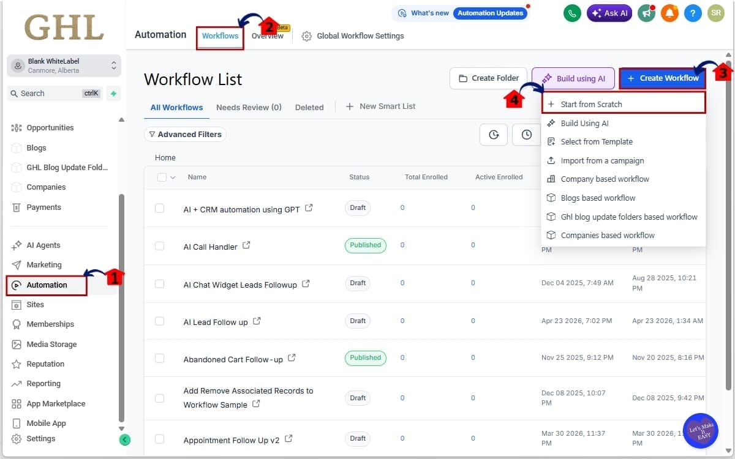
Task: Click the Create Folder button
Action: tap(489, 78)
